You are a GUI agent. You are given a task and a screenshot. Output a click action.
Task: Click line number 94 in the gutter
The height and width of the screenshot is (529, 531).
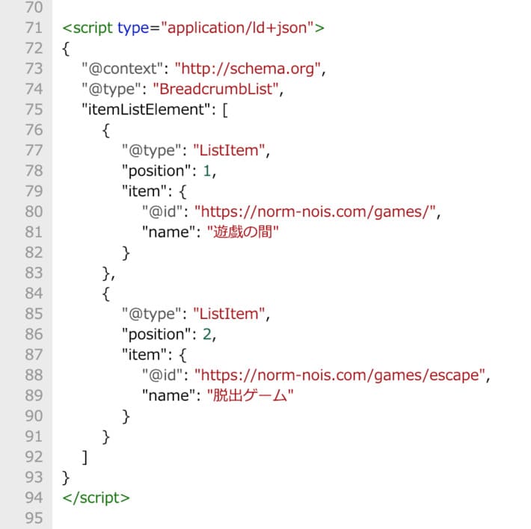point(34,497)
